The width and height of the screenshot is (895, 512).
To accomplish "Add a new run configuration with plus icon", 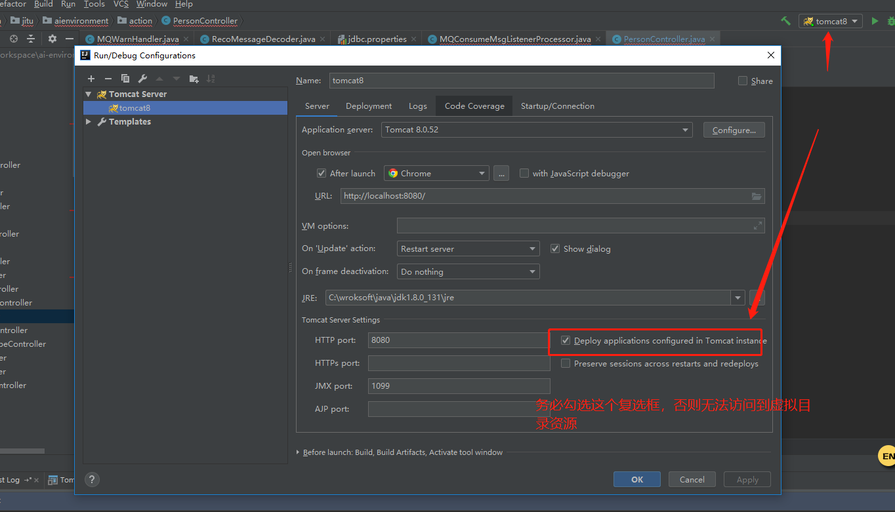I will [91, 79].
